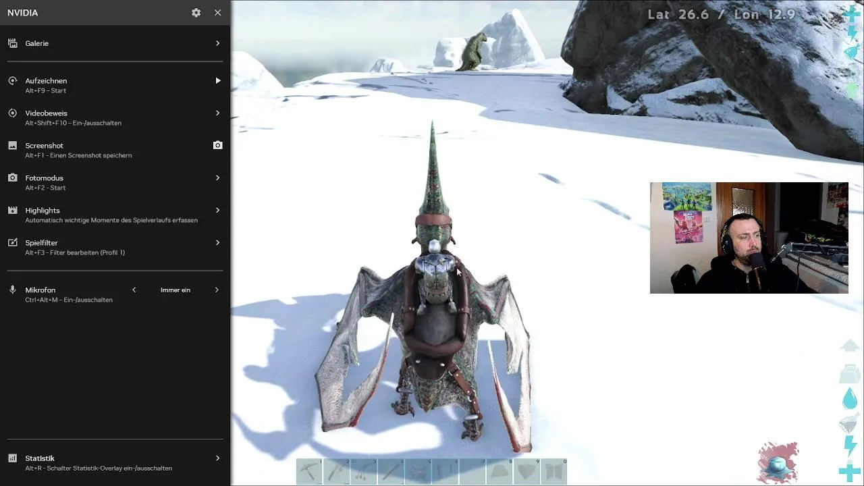Open NVIDIA overlay settings gear
864x486 pixels.
click(x=196, y=13)
